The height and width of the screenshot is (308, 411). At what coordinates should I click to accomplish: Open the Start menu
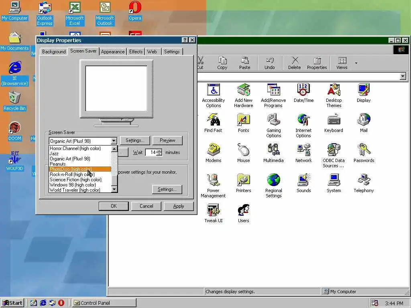(x=12, y=303)
